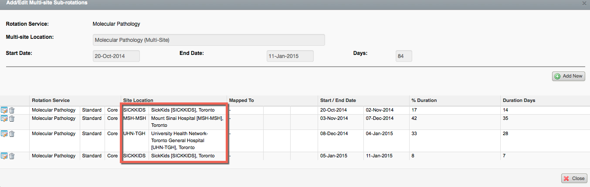
Task: Edit the UHN-TGH sub-rotation row
Action: click(x=4, y=133)
